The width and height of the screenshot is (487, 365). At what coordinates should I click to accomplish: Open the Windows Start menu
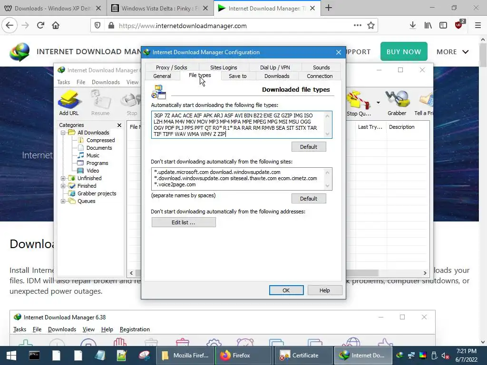tap(11, 355)
